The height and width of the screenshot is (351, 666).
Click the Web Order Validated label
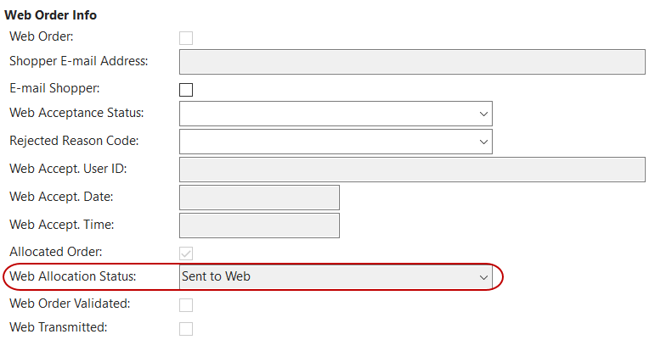(70, 304)
